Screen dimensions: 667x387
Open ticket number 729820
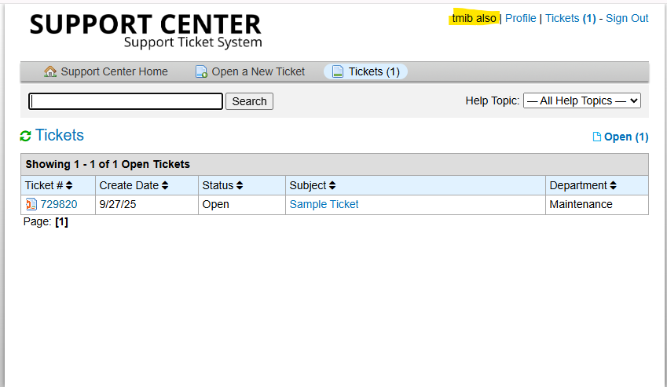click(59, 204)
